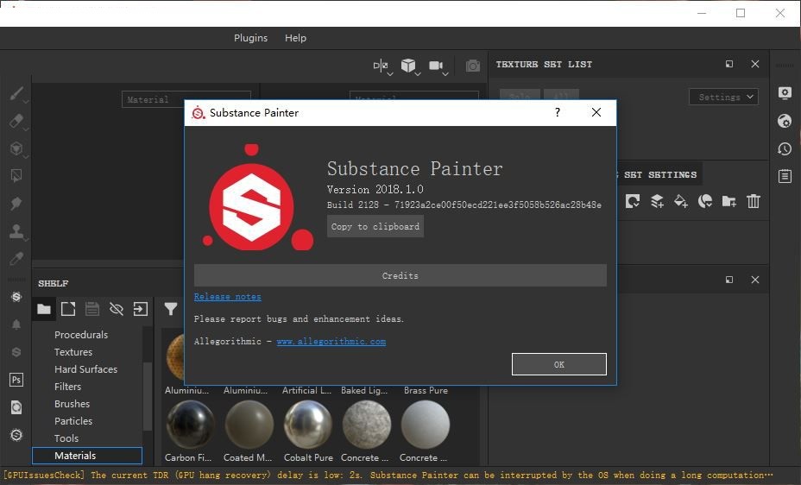Select the Smudge tool
The image size is (801, 485).
[x=16, y=203]
